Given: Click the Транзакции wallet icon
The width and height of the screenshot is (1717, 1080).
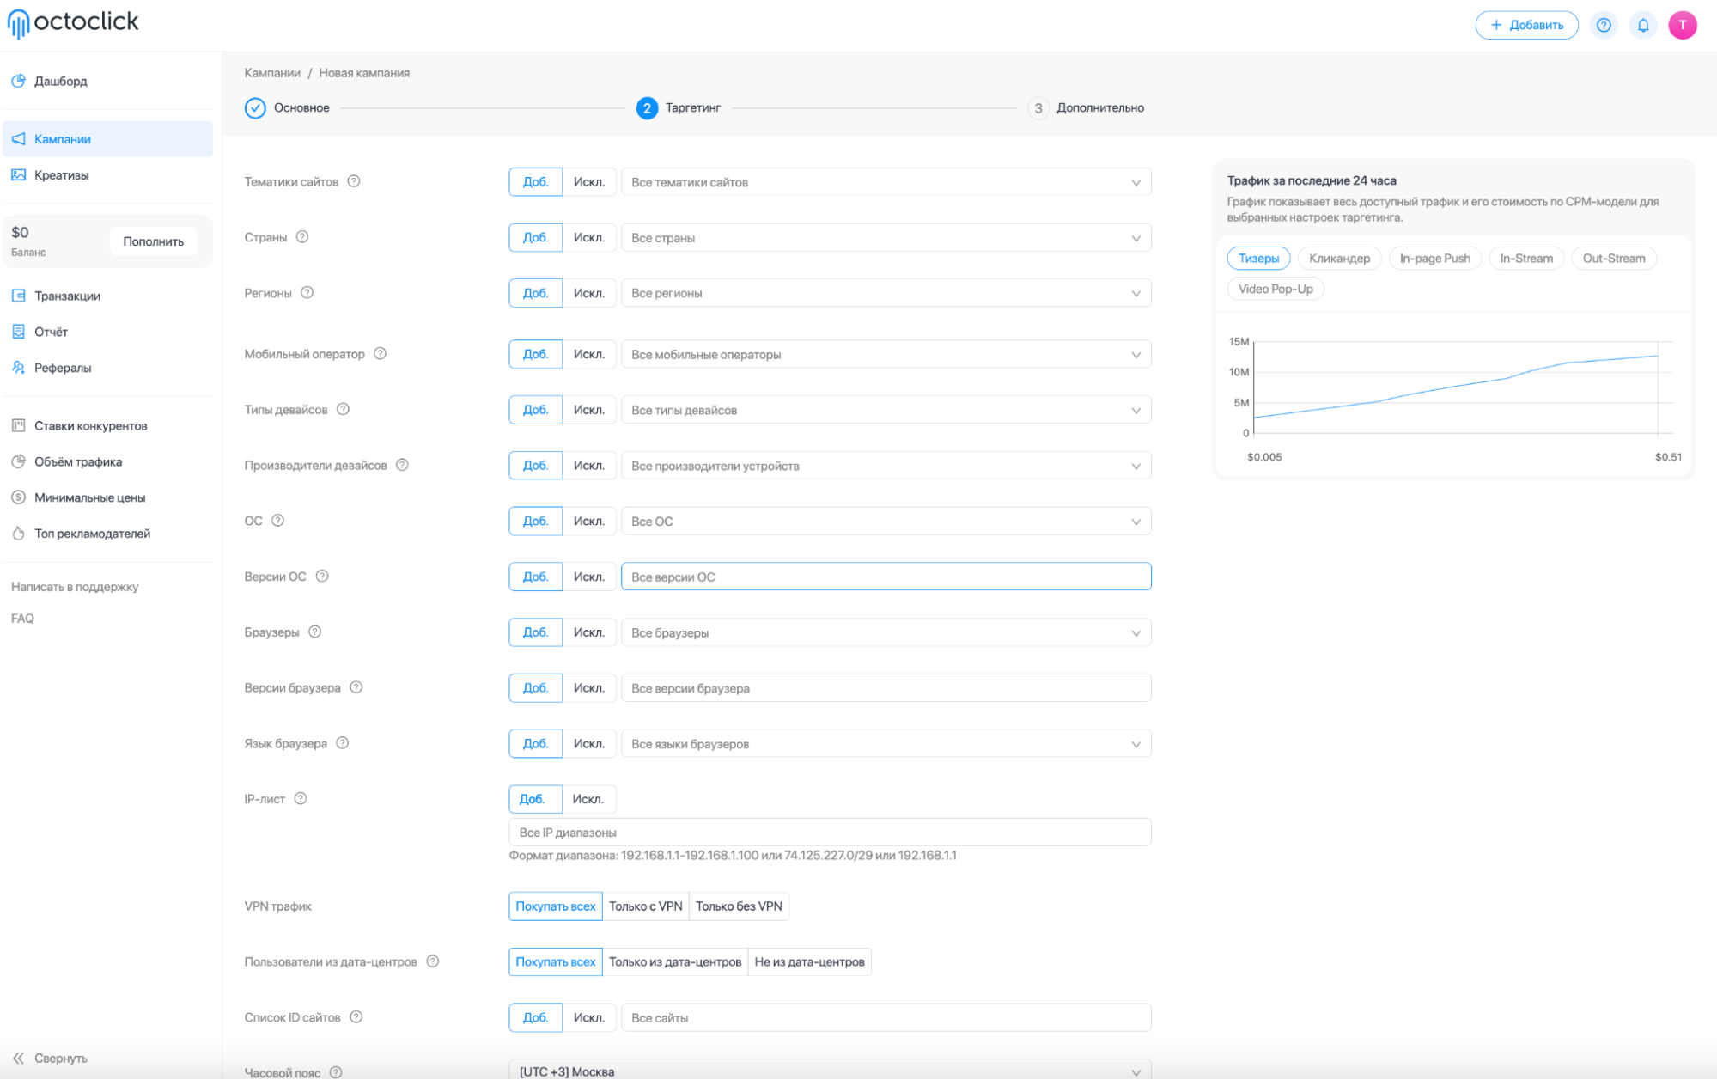Looking at the screenshot, I should 18,296.
